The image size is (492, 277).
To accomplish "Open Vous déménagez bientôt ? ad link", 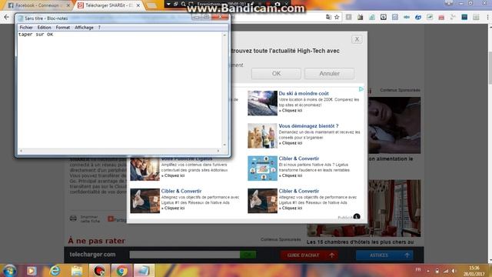I will [308, 126].
